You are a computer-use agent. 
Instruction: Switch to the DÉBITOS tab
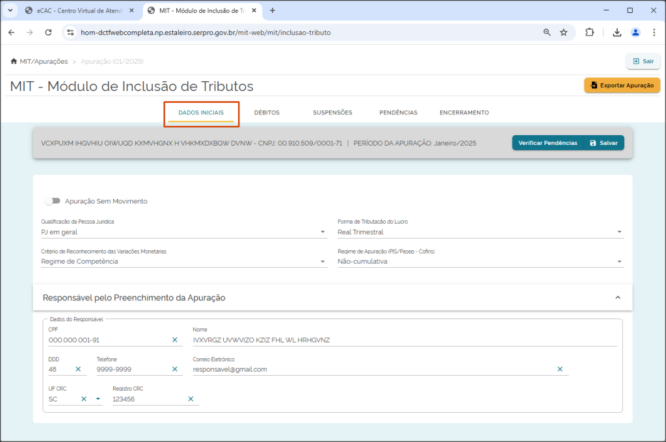tap(267, 112)
